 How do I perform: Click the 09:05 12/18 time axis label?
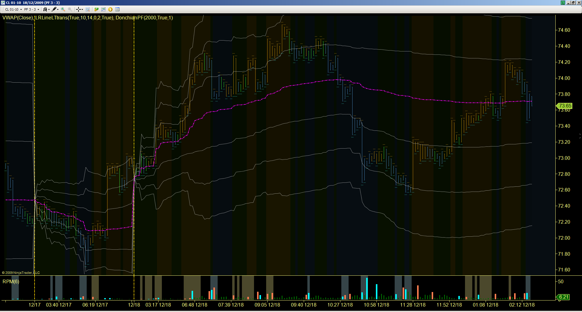(x=267, y=305)
